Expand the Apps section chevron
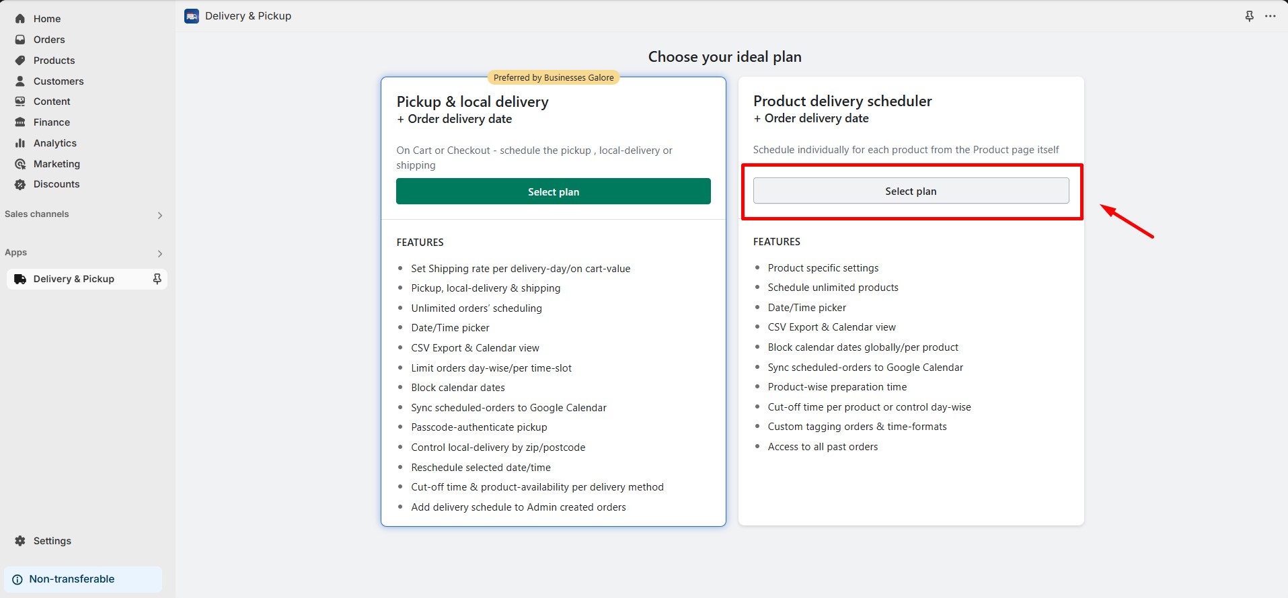Image resolution: width=1288 pixels, height=598 pixels. [159, 253]
